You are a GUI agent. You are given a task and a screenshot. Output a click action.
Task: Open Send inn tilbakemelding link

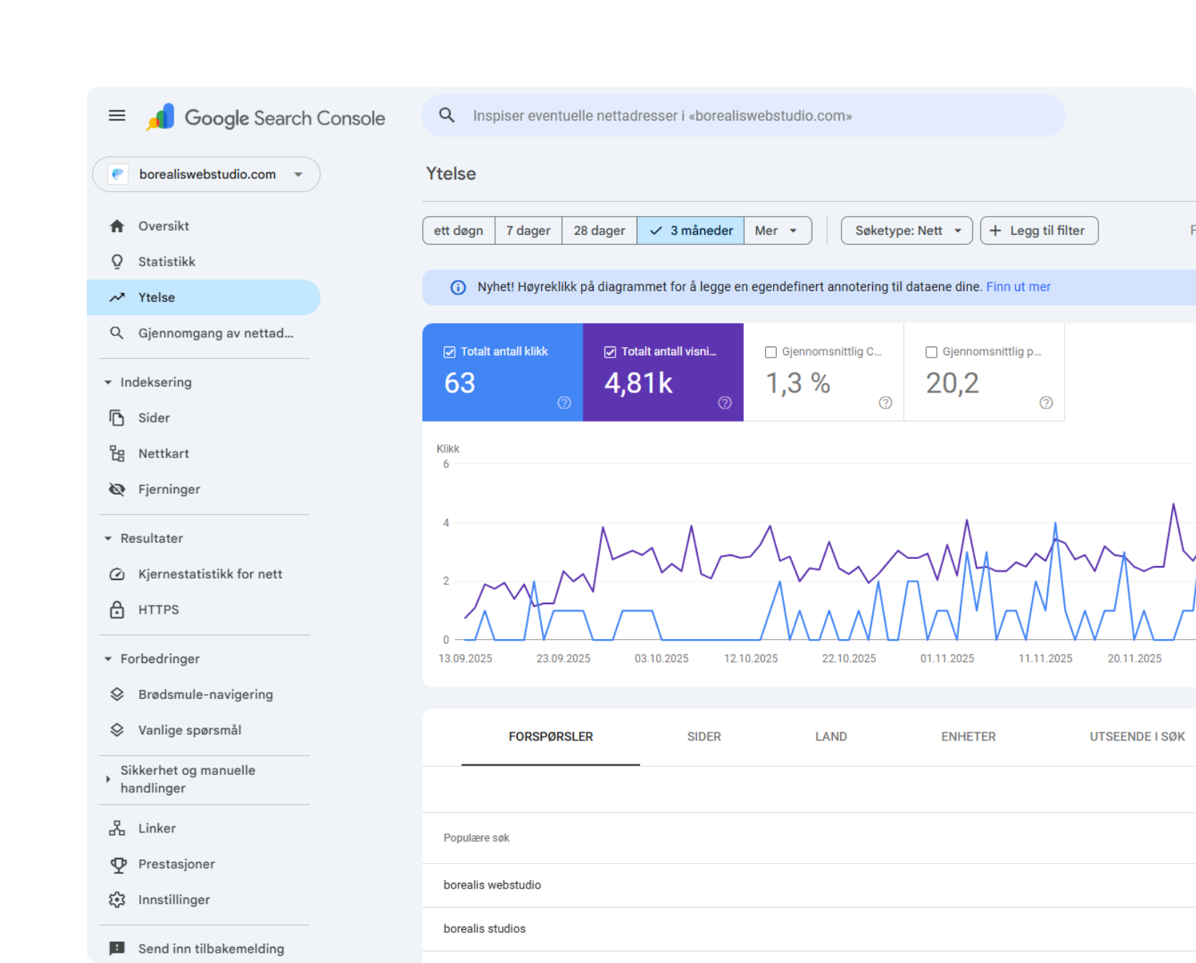[x=203, y=948]
